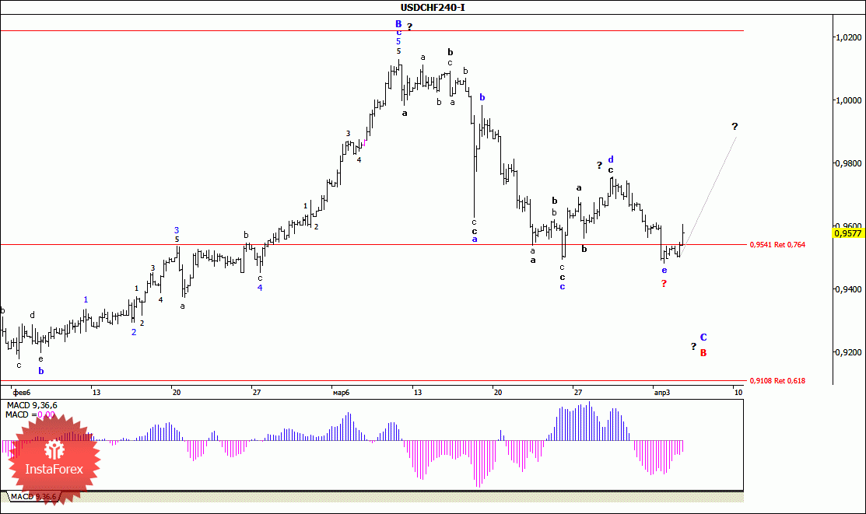Click the yellow 0,9577 current price tag
866x514 pixels.
click(848, 233)
